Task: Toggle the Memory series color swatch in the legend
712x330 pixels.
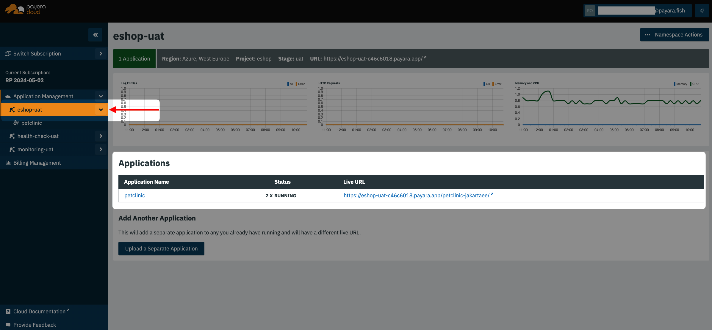Action: (675, 84)
